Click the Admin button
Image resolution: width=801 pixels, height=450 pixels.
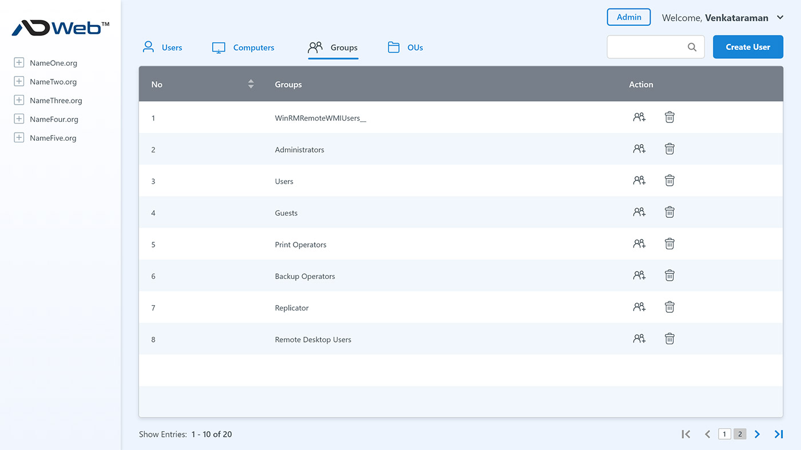(629, 17)
